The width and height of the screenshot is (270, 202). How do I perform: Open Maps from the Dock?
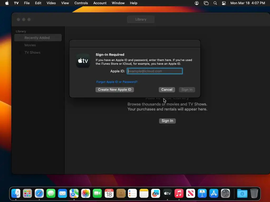point(74,193)
